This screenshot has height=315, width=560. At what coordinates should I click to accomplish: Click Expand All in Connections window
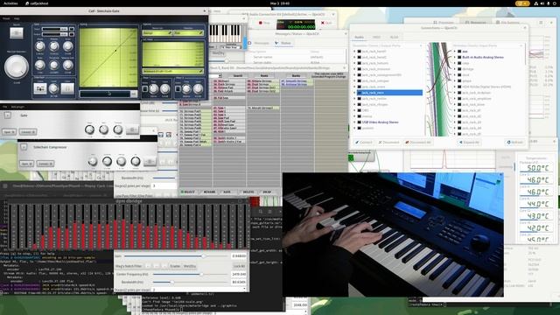[469, 142]
